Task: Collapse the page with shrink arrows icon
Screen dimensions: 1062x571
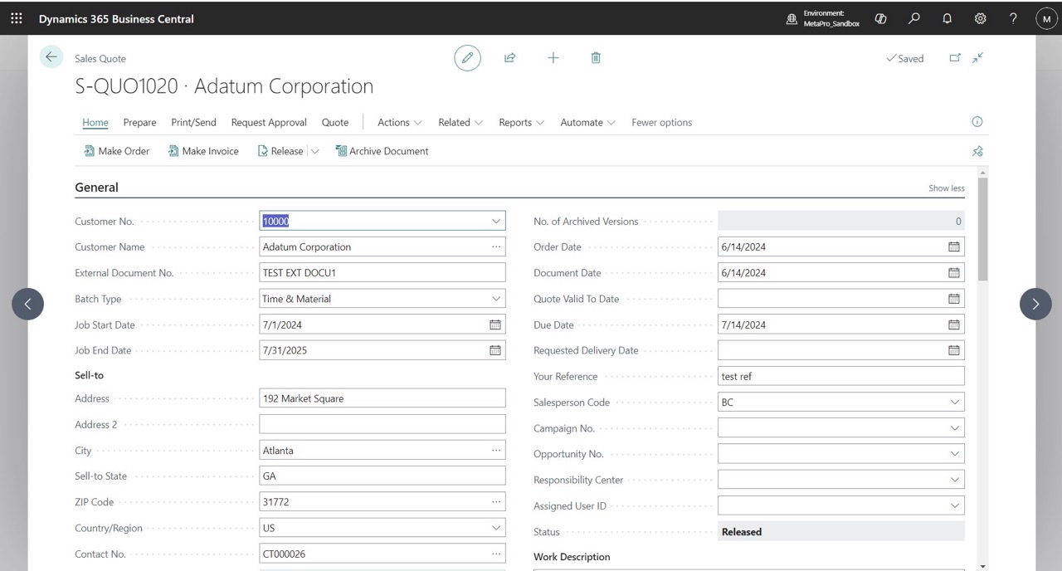Action: pos(978,57)
